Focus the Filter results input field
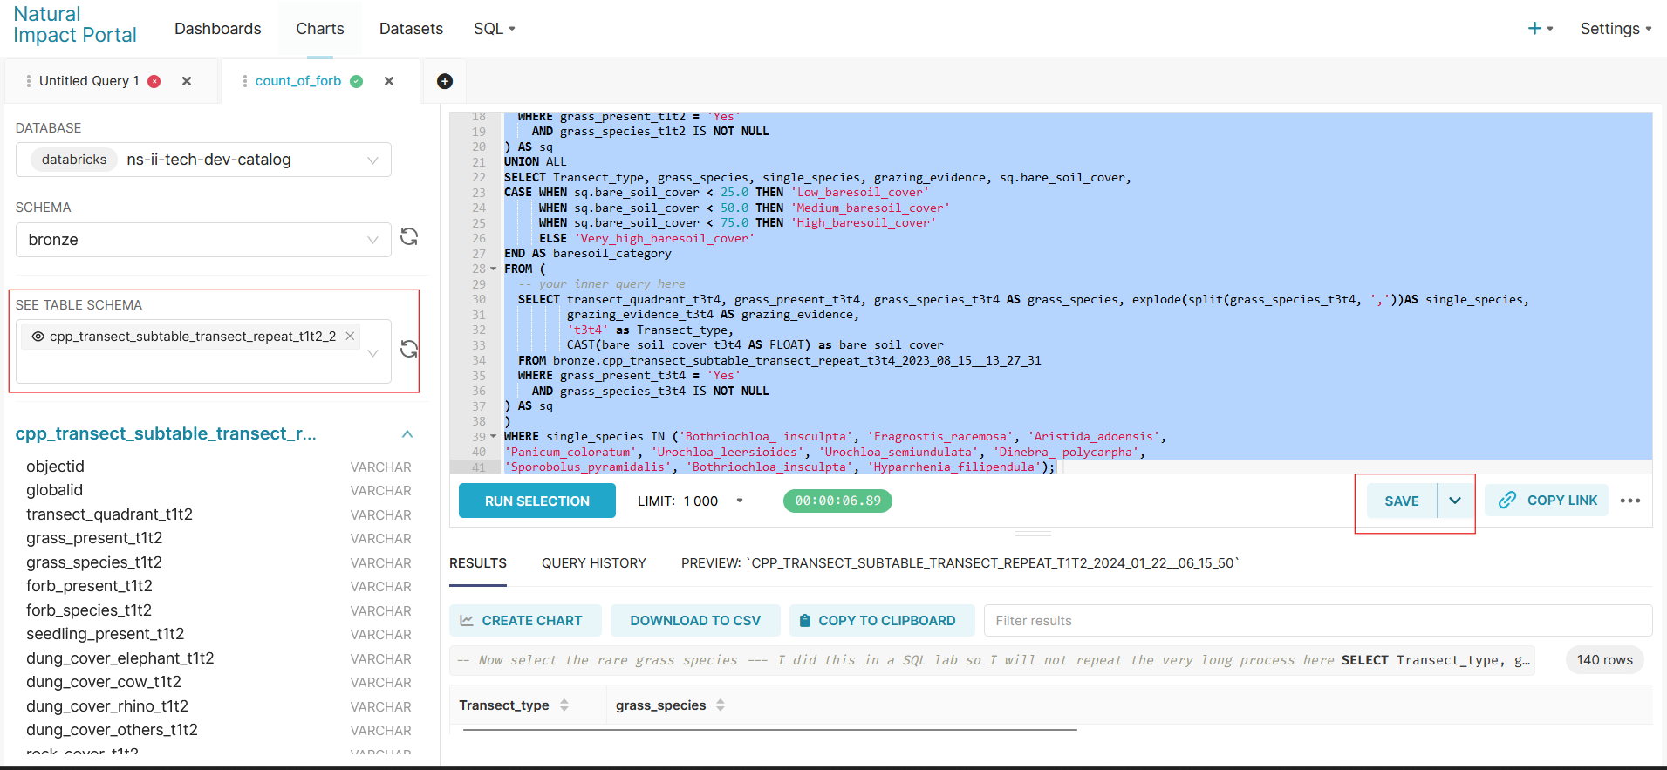 coord(1318,621)
